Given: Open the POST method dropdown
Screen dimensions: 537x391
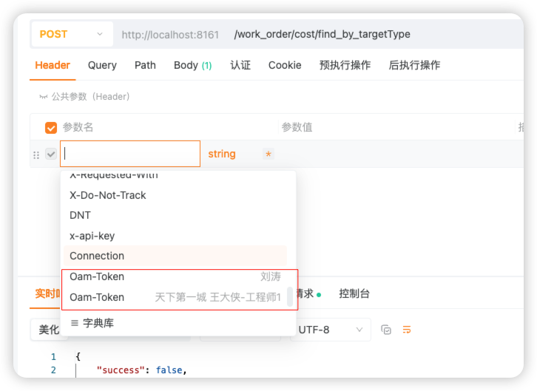Looking at the screenshot, I should pyautogui.click(x=72, y=34).
